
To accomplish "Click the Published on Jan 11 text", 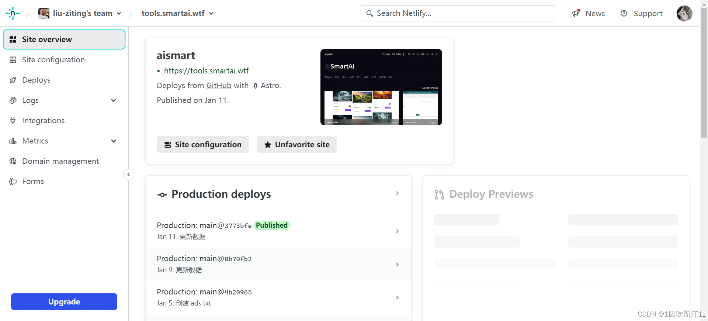I will coord(193,100).
